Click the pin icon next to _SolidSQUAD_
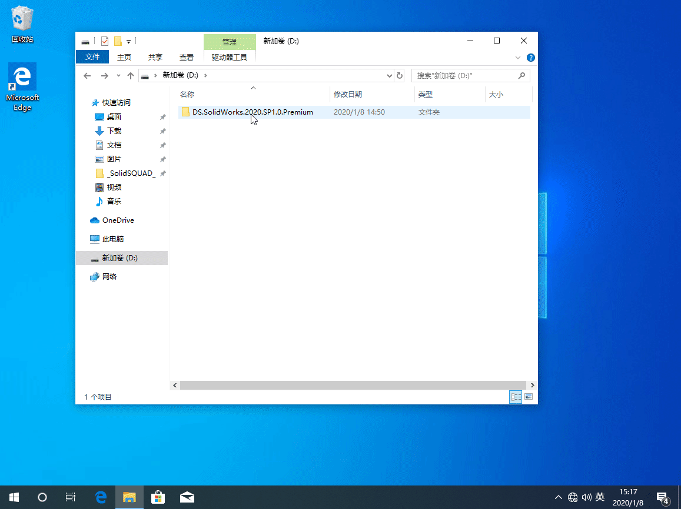 [x=163, y=173]
